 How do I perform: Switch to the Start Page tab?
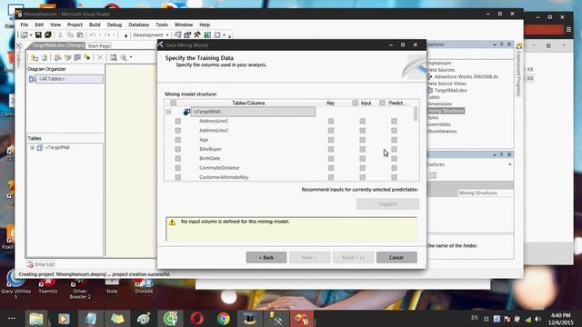coord(99,46)
